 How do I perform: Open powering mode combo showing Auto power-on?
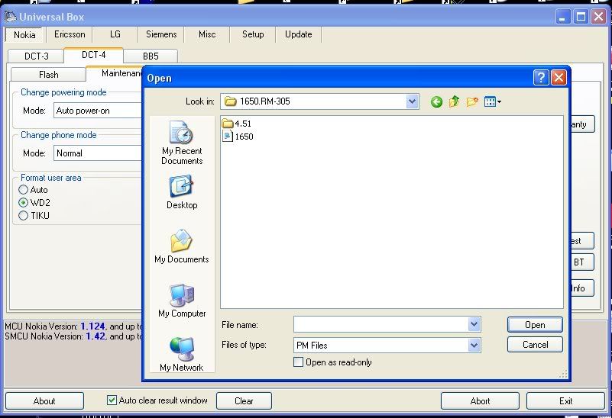(x=98, y=111)
